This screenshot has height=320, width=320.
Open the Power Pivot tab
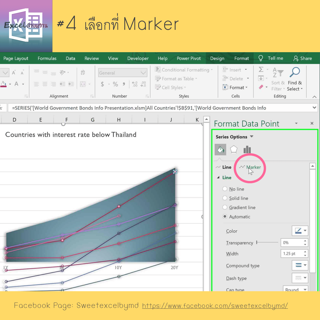click(189, 58)
